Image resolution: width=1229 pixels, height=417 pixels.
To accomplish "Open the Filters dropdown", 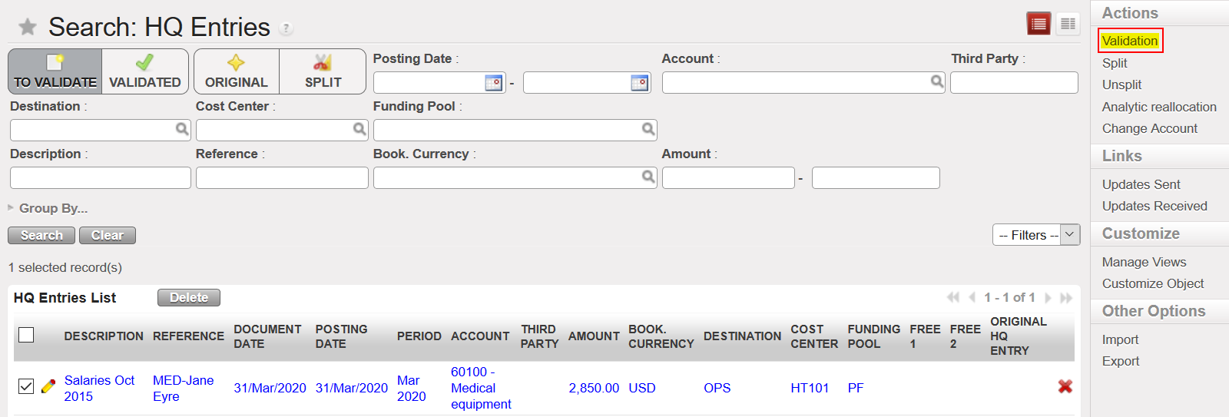I will pos(1036,235).
